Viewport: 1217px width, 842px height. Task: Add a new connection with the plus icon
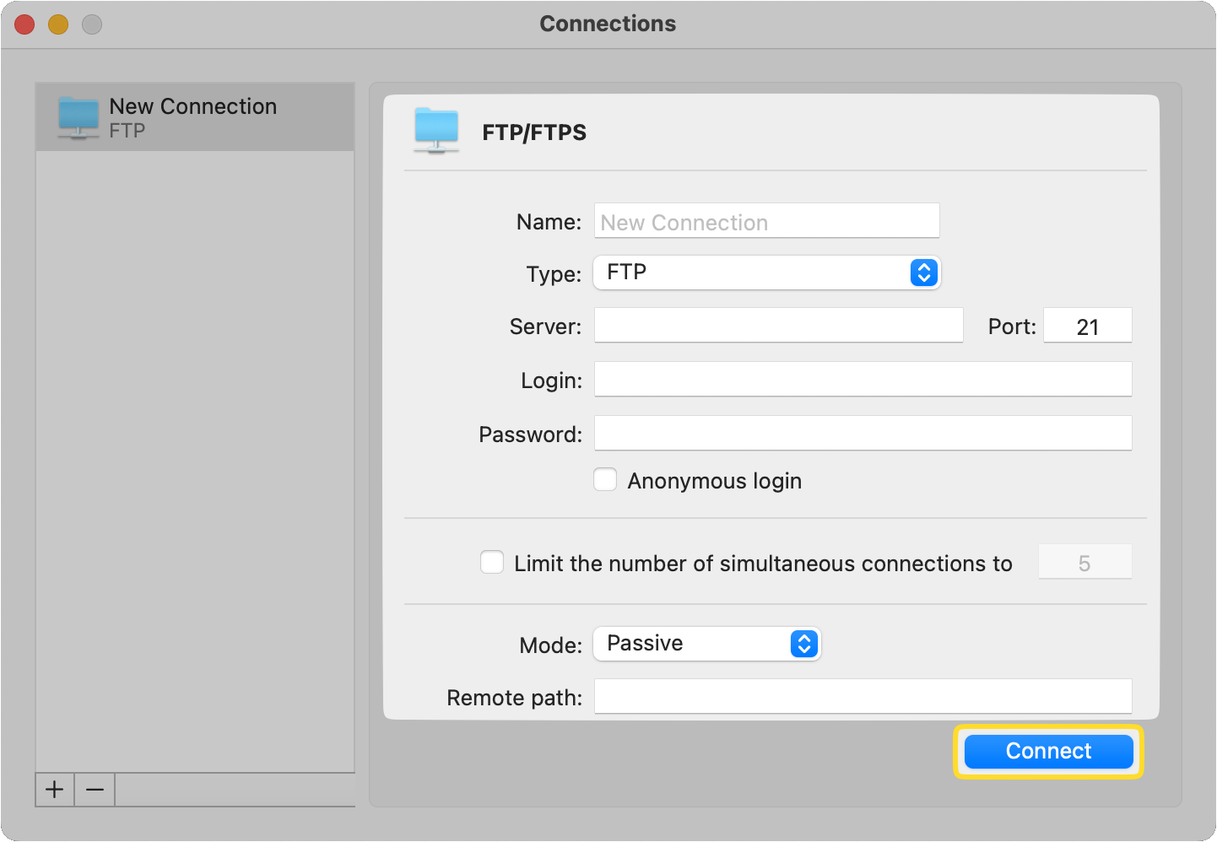54,790
